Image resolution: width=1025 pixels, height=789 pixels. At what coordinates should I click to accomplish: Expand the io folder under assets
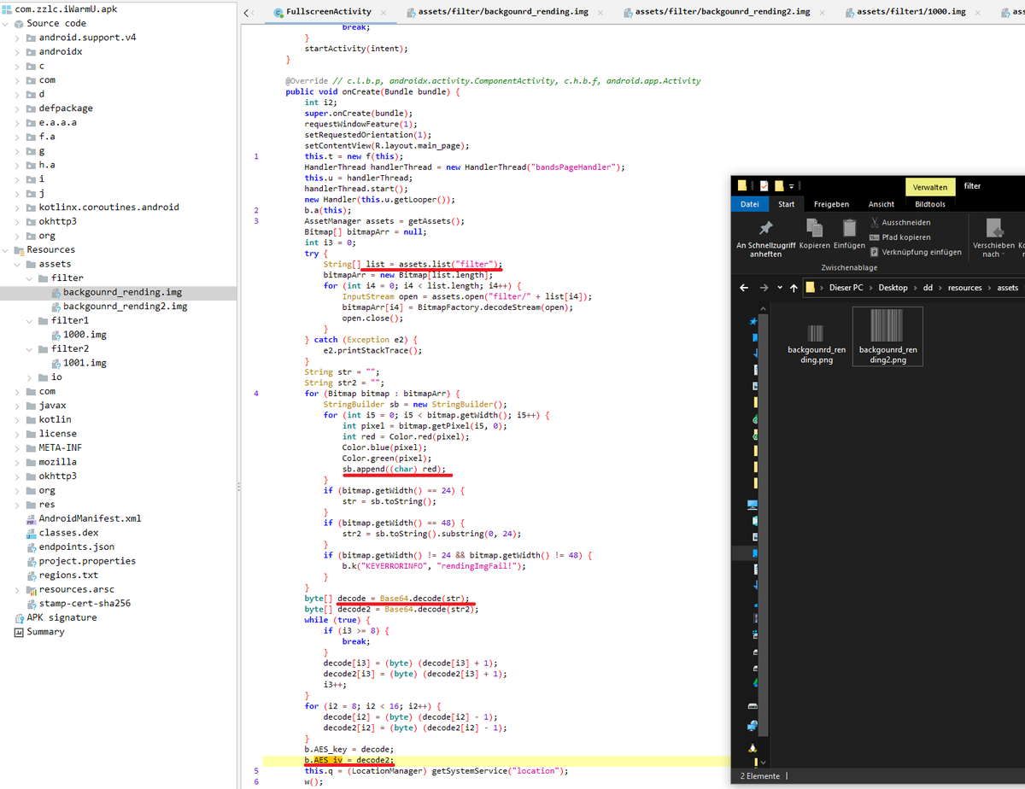click(31, 377)
